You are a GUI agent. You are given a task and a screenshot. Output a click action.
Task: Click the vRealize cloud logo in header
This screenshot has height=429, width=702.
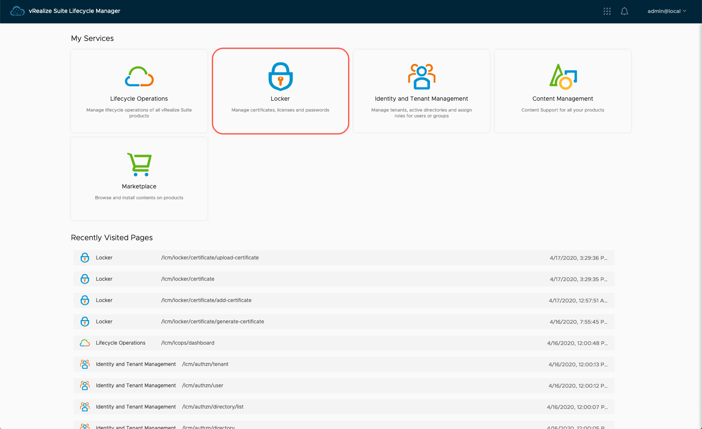point(17,11)
